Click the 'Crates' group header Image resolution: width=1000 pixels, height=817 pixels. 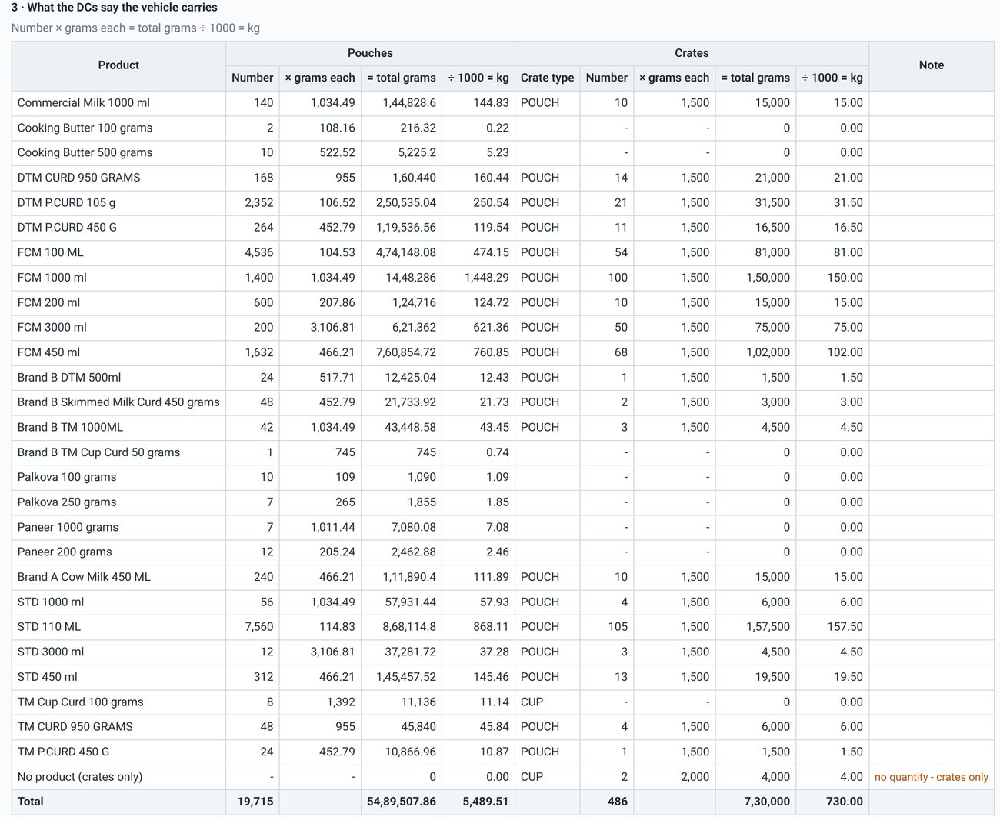[x=692, y=53]
